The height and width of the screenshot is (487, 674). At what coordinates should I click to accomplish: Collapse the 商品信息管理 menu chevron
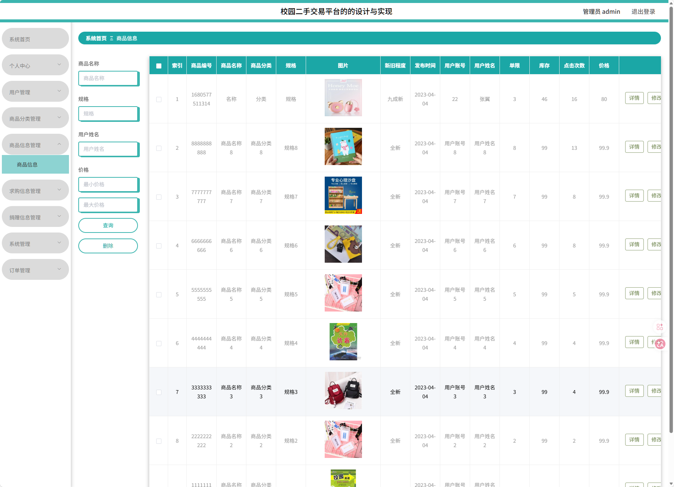[x=59, y=144]
